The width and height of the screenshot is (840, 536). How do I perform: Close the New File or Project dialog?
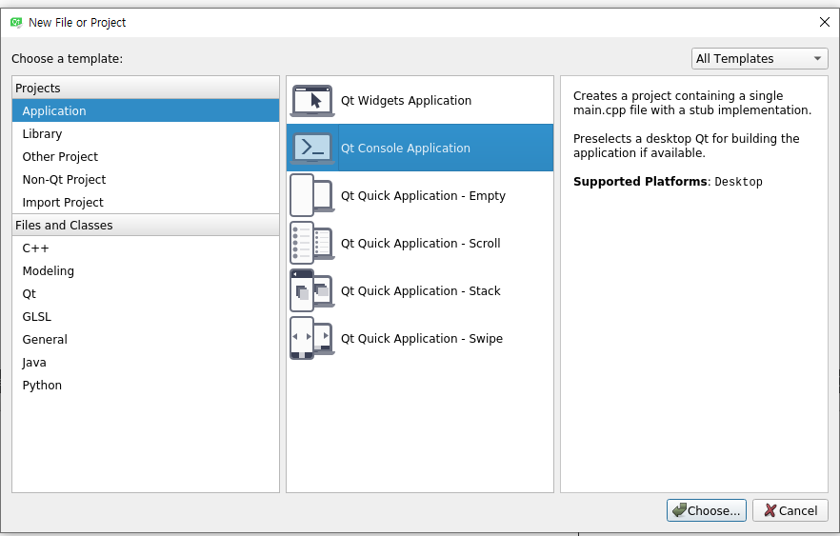(825, 22)
